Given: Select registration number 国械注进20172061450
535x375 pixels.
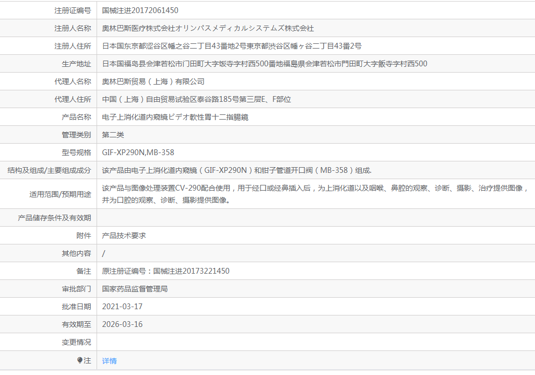Looking at the screenshot, I should coord(140,10).
